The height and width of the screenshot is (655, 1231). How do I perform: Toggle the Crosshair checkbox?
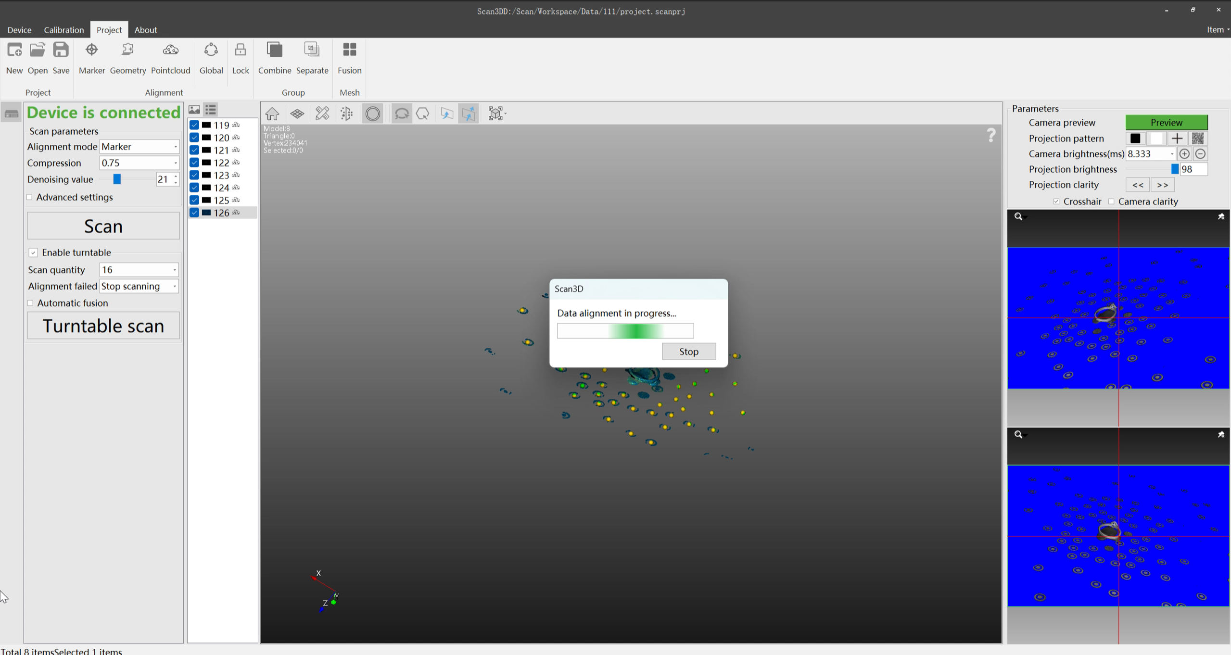[1056, 202]
